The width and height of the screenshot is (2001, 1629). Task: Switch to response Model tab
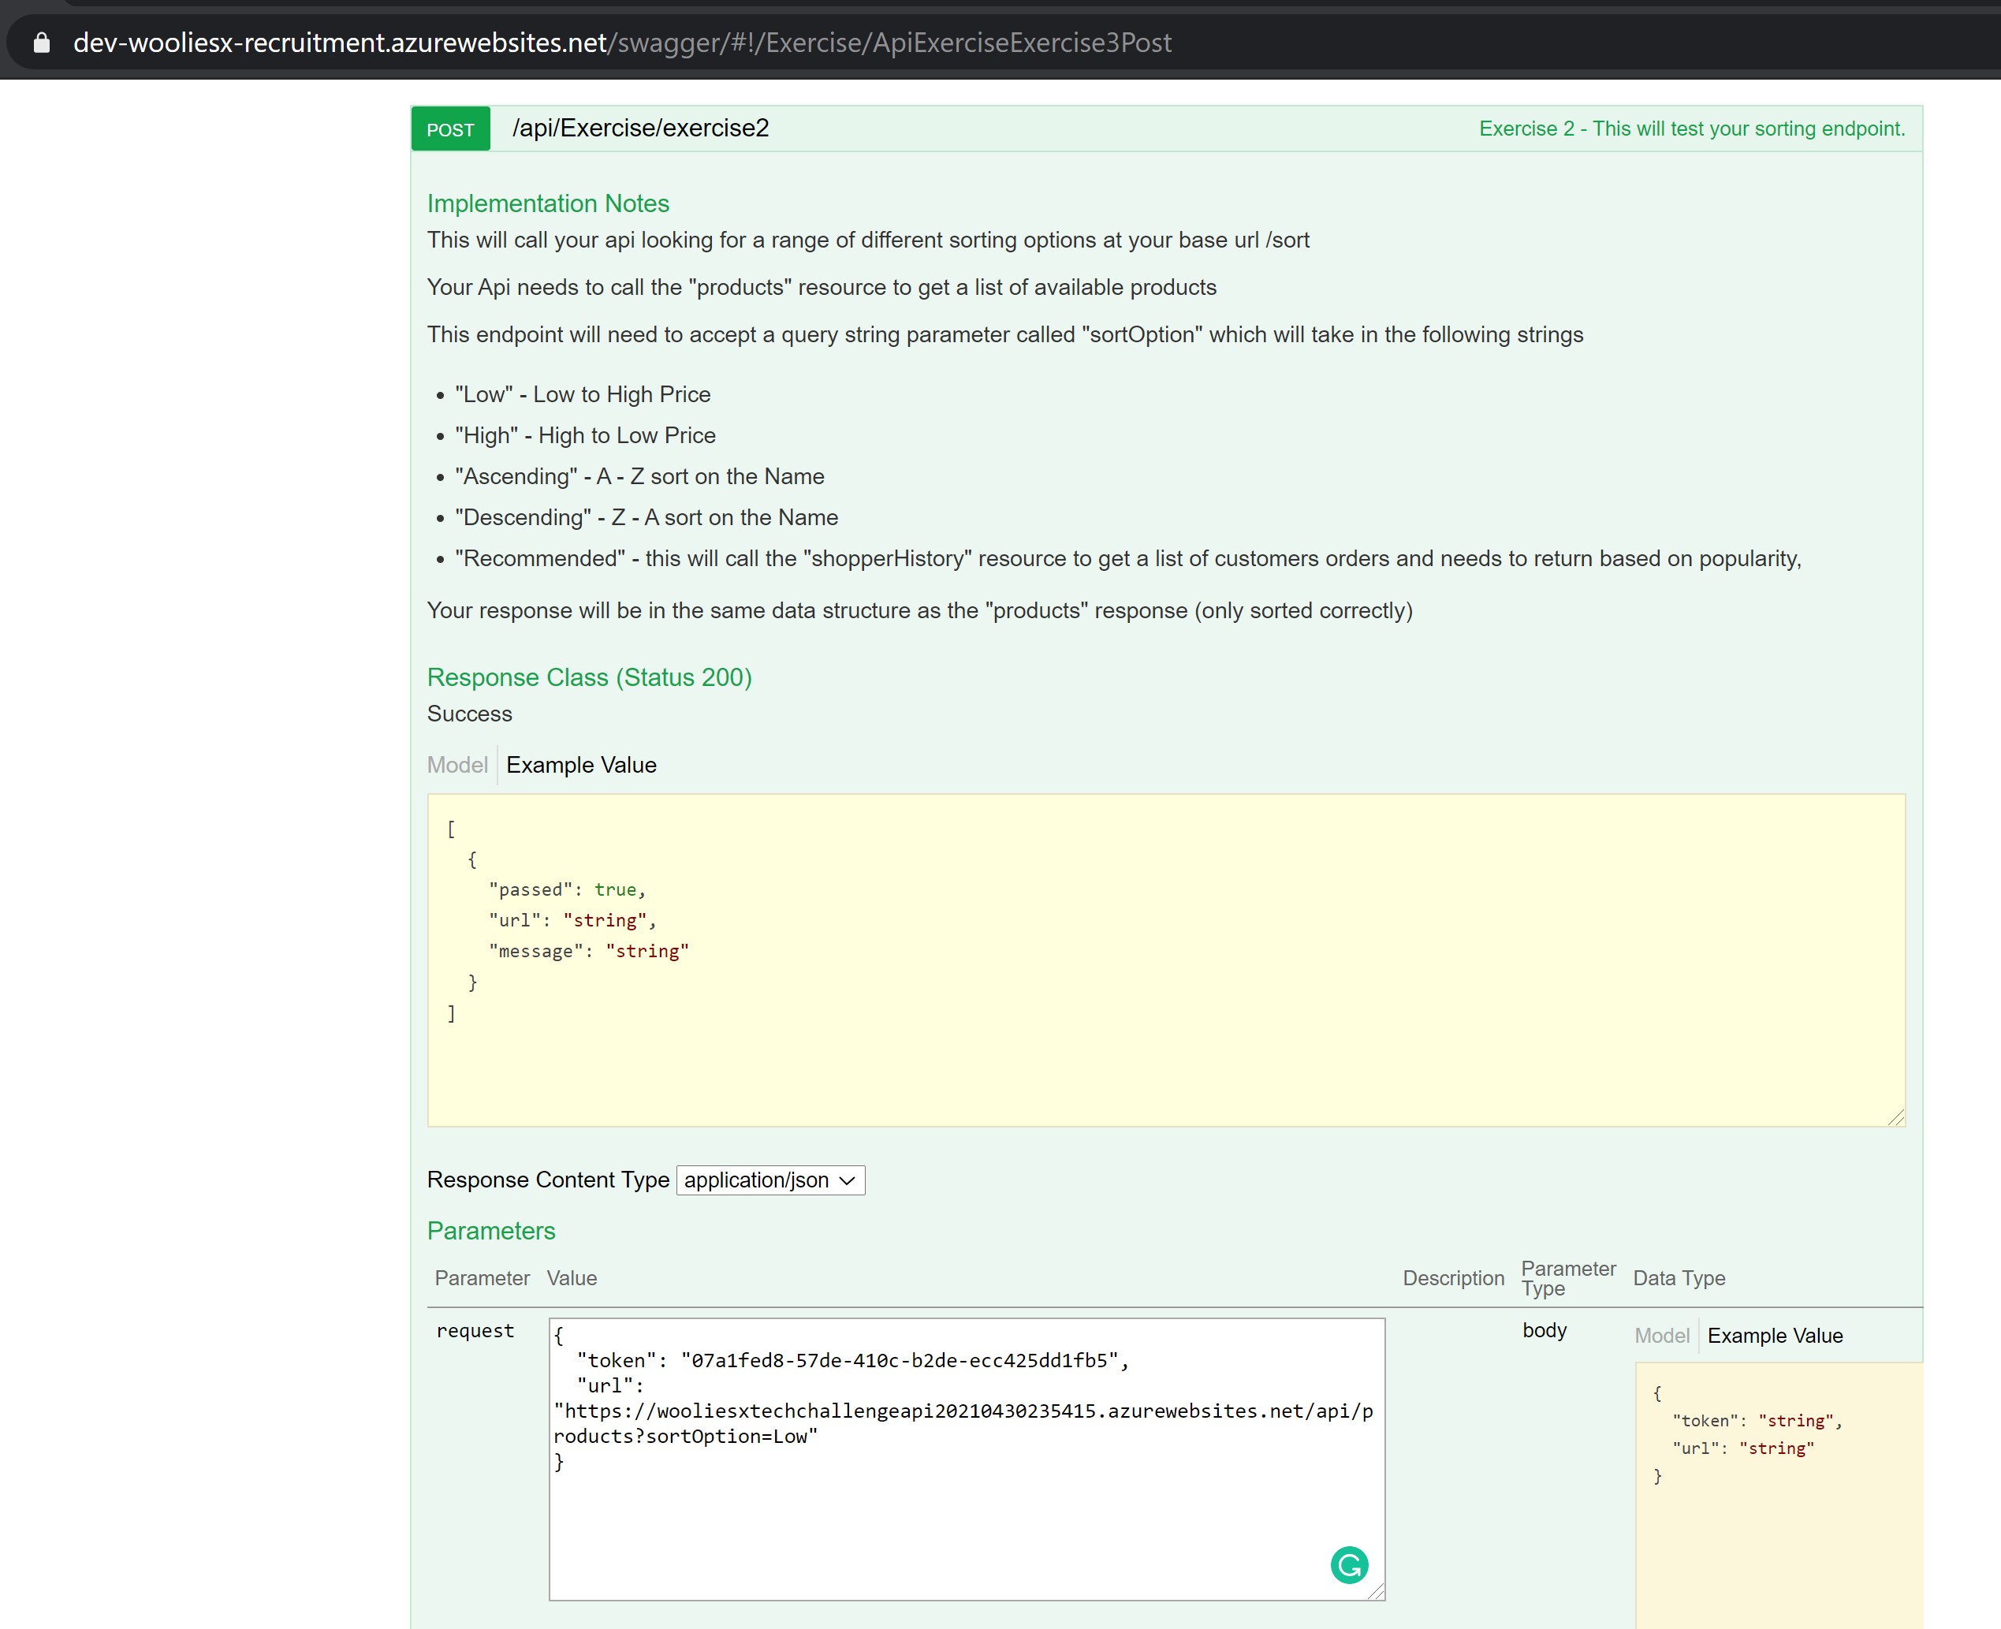click(456, 765)
